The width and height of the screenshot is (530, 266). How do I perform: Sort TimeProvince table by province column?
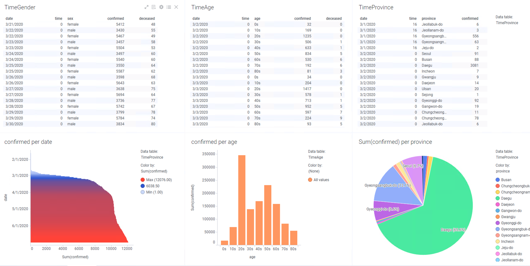tap(429, 19)
